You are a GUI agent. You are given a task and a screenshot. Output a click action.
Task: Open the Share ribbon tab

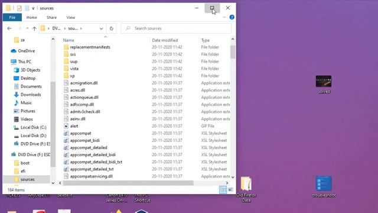click(x=51, y=17)
